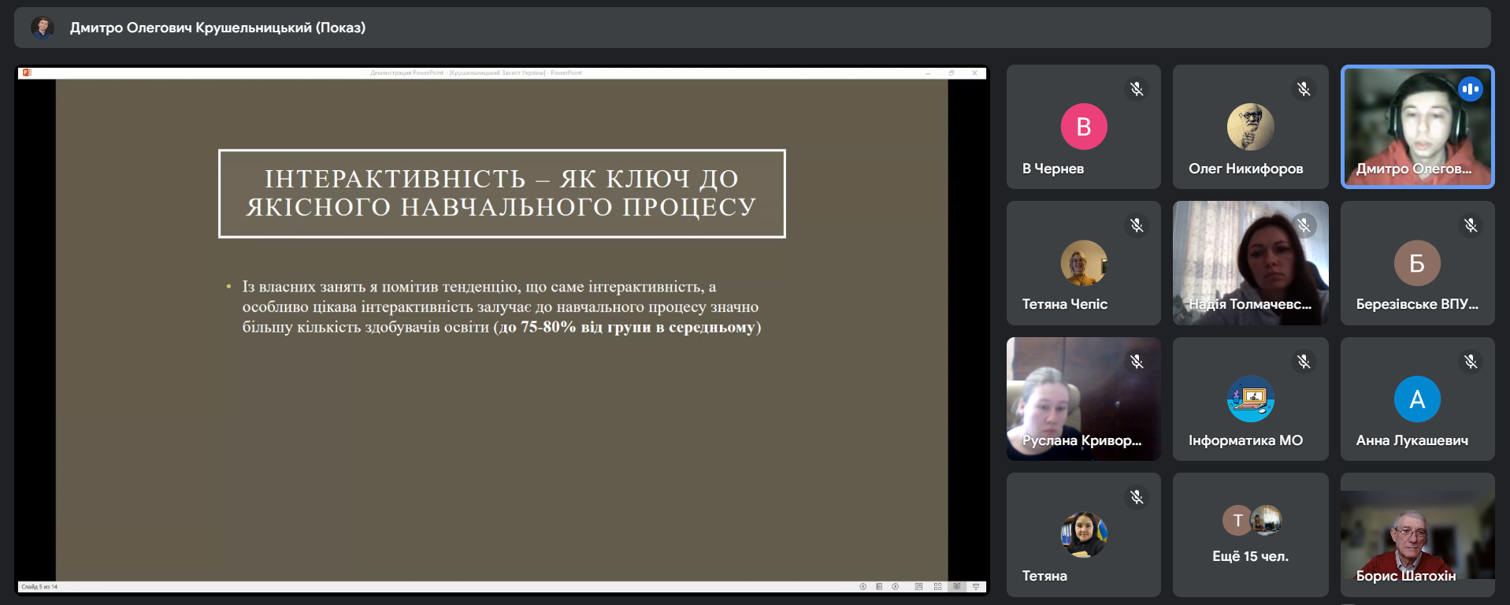Screen dimensions: 1510x605
Task: Click the speaking indicator on Дмитро's tile
Action: (1470, 89)
